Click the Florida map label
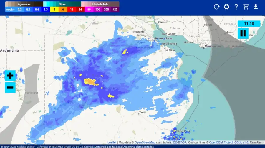 [x=208, y=25]
